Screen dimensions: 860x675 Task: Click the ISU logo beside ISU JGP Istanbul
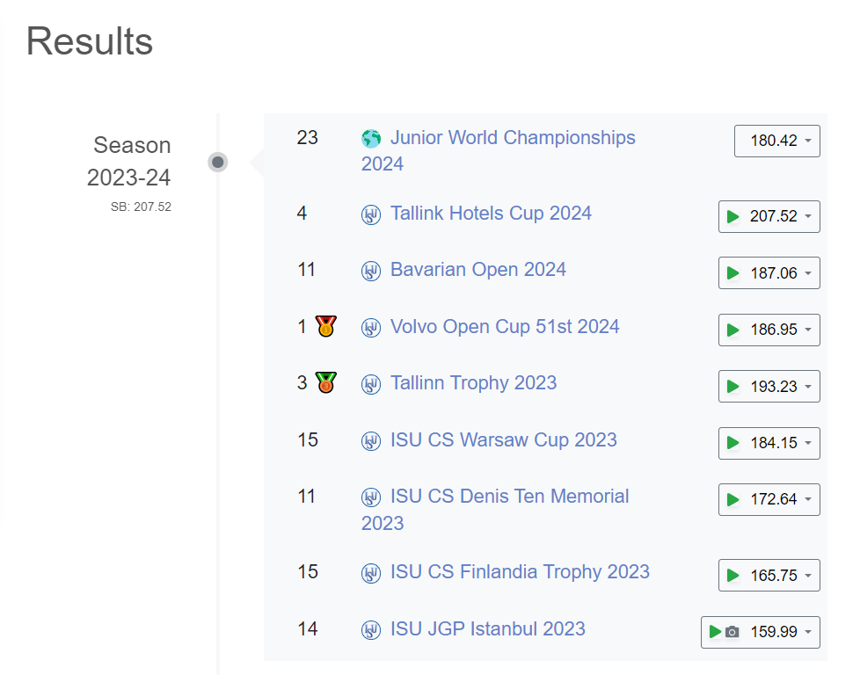[371, 630]
